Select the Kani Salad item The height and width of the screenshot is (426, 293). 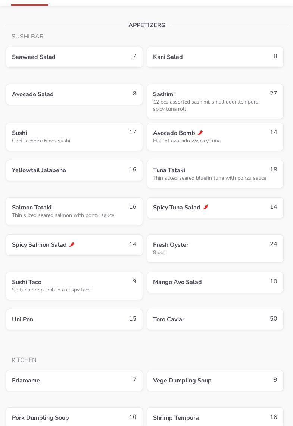[x=215, y=57]
